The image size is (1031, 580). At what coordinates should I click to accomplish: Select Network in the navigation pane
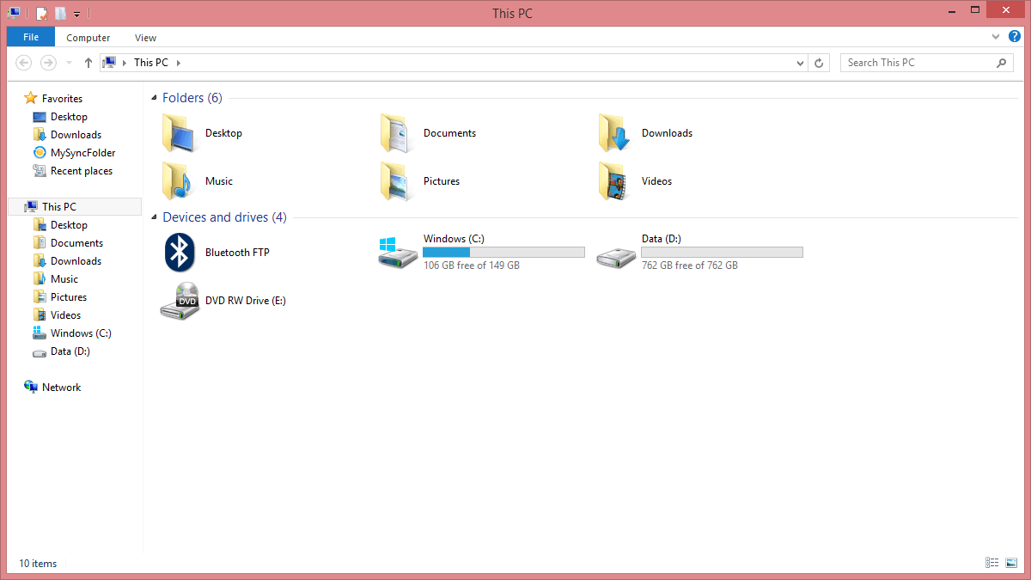click(x=61, y=388)
